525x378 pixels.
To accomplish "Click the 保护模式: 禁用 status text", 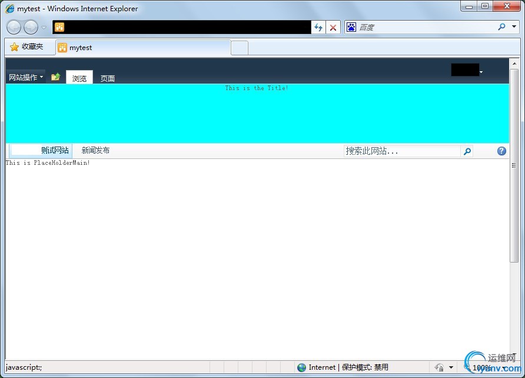I will 365,367.
